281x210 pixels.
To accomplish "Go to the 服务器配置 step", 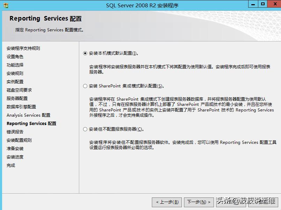I will [x=16, y=98].
